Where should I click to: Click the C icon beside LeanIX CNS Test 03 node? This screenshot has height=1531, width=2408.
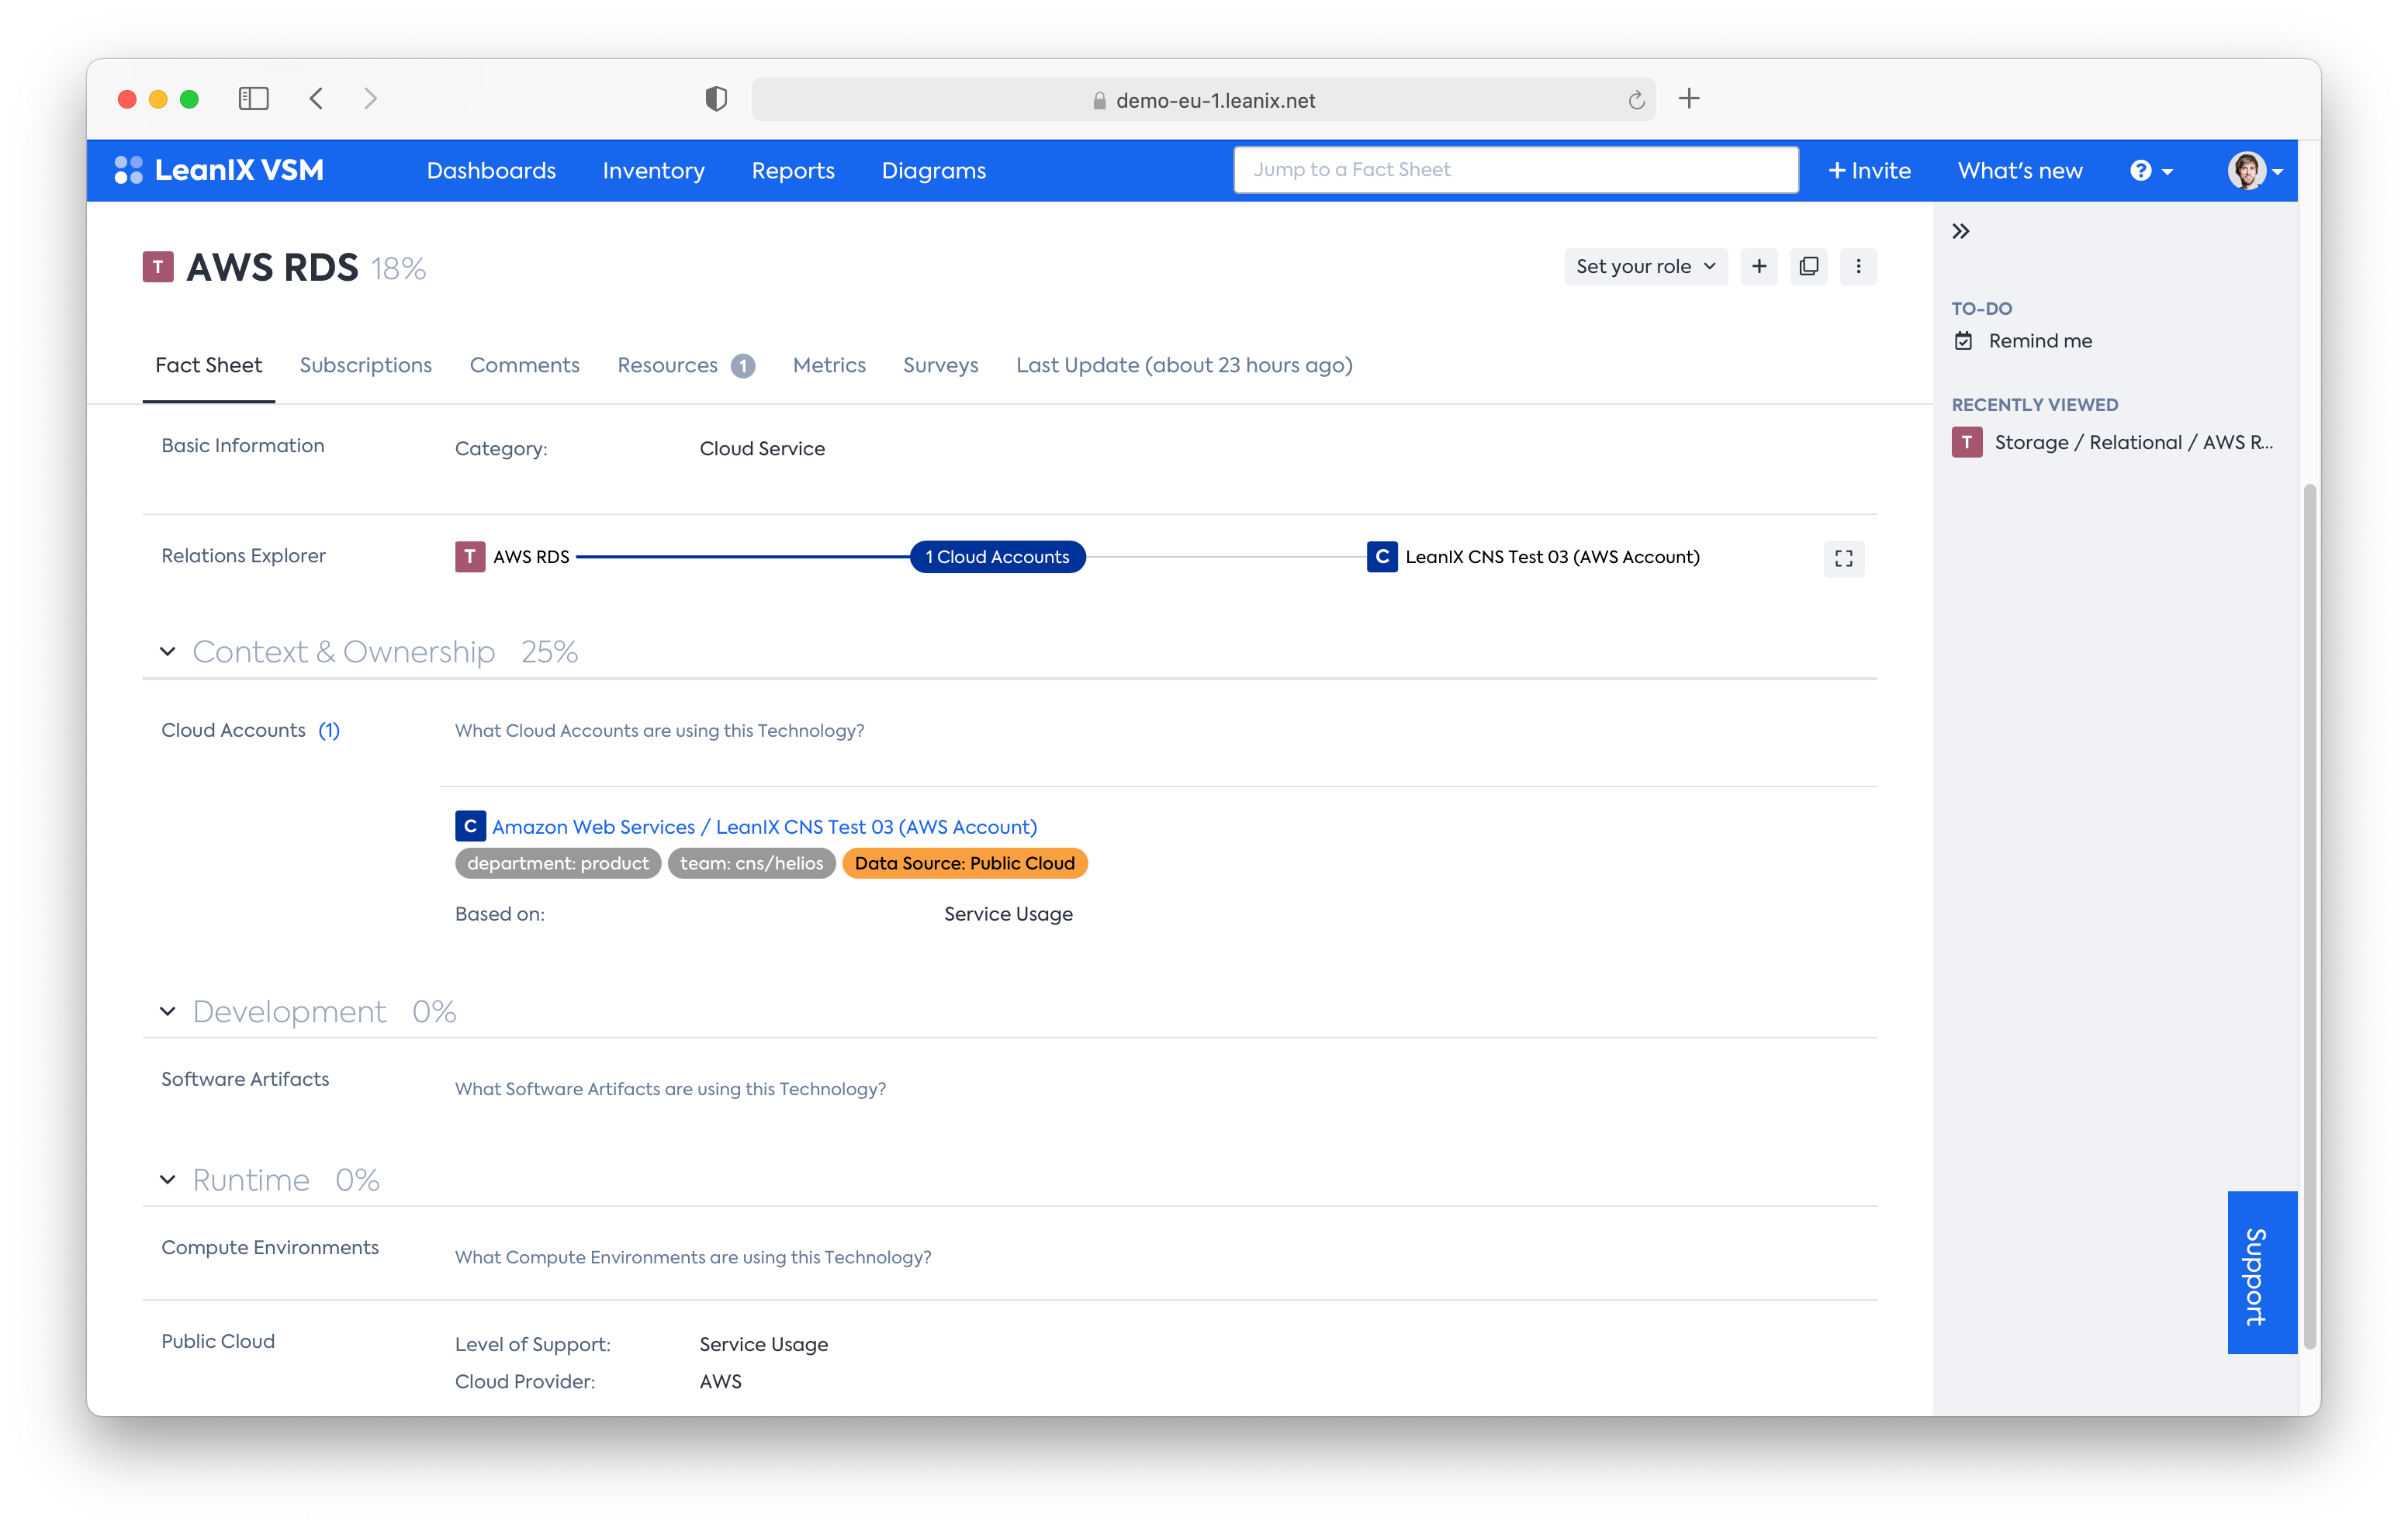click(x=1382, y=557)
